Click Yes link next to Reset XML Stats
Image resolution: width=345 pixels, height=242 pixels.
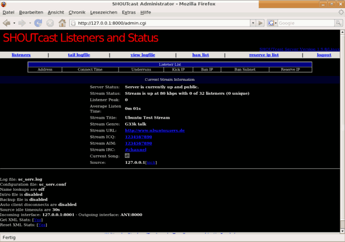click(42, 225)
